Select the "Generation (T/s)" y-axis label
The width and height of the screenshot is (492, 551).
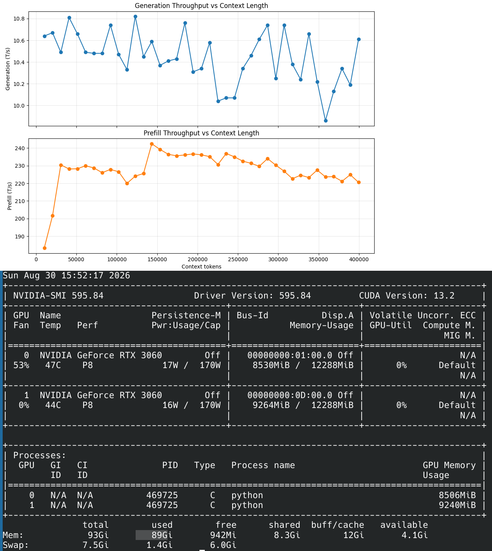[8, 69]
